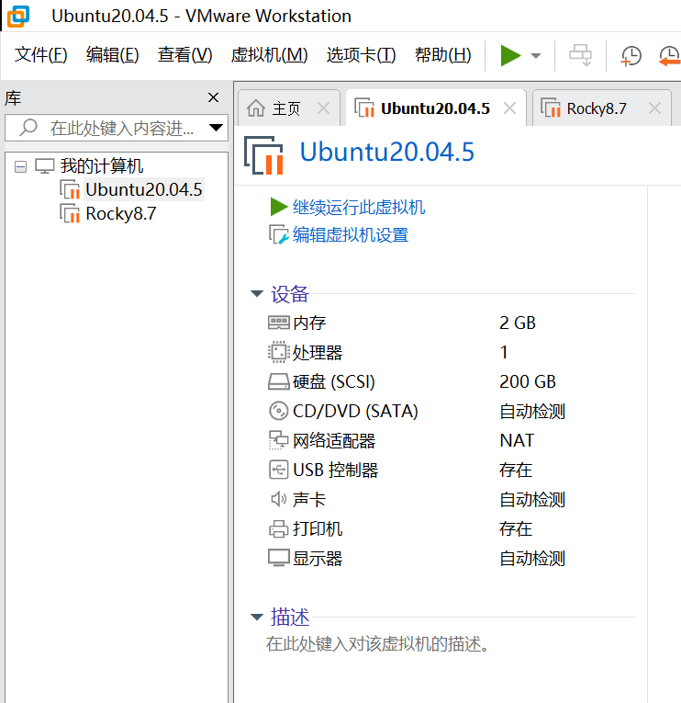Click the home icon on 主页 tab
The image size is (681, 703).
[x=256, y=108]
